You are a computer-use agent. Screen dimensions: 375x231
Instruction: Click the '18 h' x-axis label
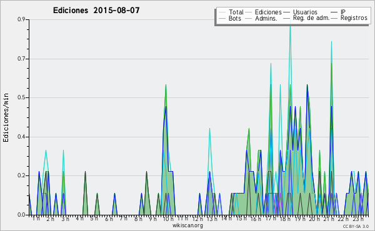point(285,219)
